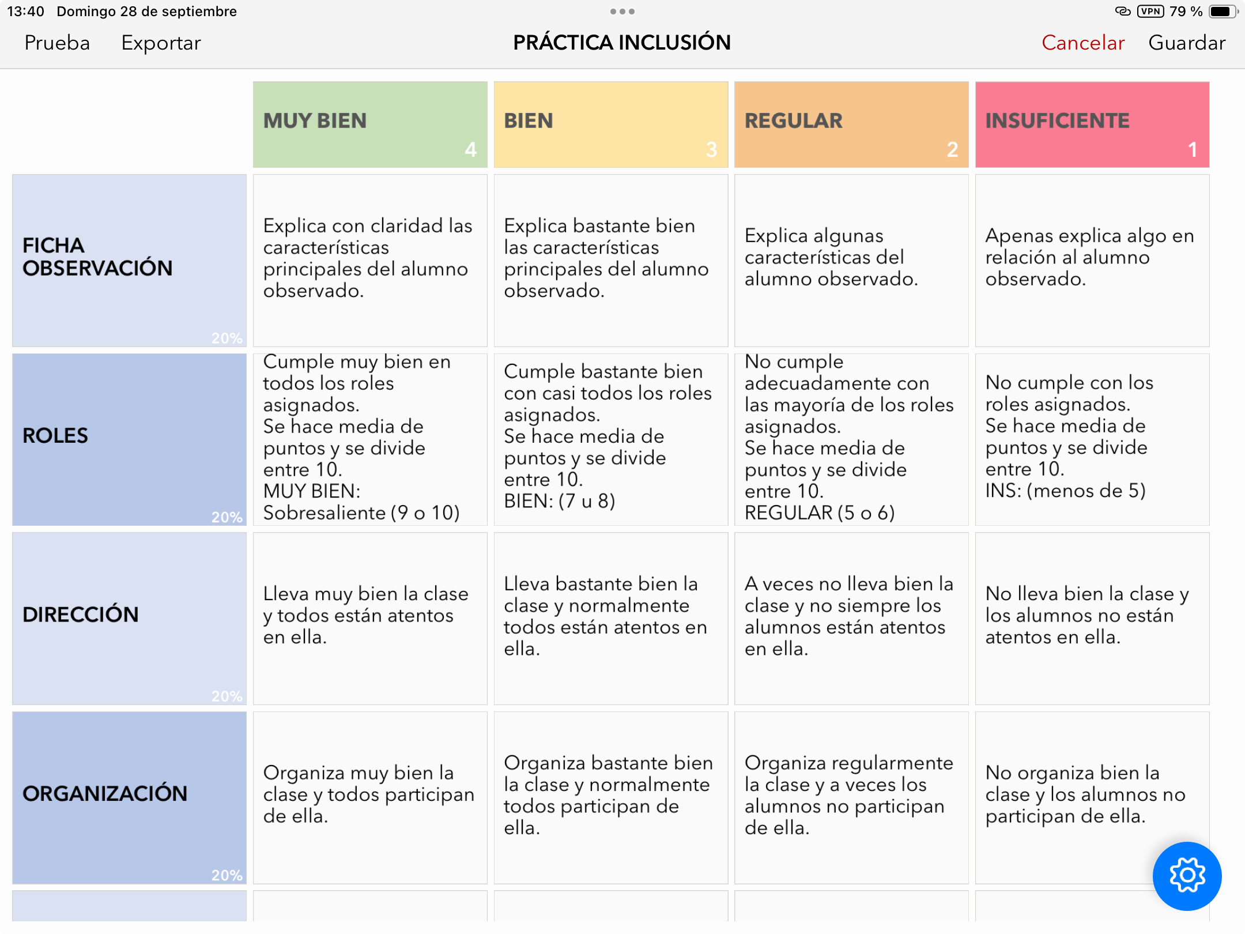Screen dimensions: 1245x934
Task: Open the blue settings gear button
Action: click(1186, 875)
